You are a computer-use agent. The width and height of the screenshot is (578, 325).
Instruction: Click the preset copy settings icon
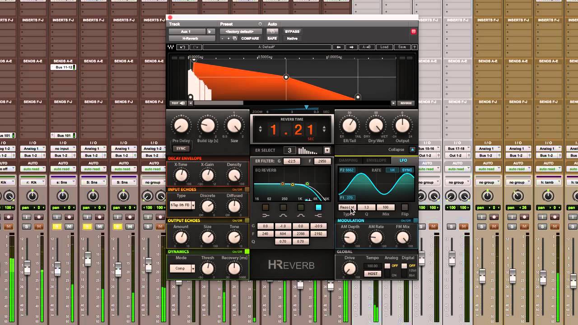pyautogui.click(x=235, y=38)
